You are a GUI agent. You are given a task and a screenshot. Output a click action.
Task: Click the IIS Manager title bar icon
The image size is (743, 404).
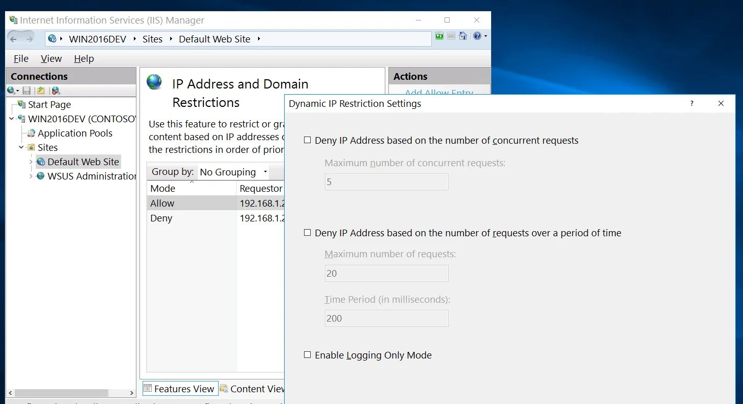[13, 20]
